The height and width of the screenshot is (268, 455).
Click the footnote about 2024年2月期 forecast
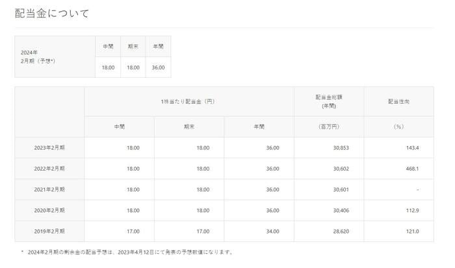tap(130, 252)
